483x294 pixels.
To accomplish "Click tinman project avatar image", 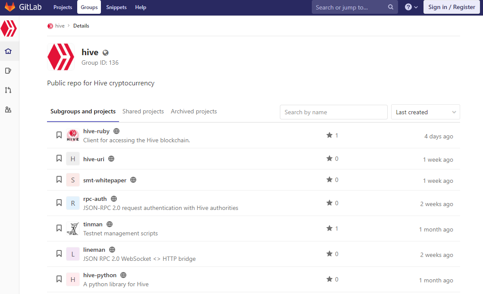I will pos(73,228).
